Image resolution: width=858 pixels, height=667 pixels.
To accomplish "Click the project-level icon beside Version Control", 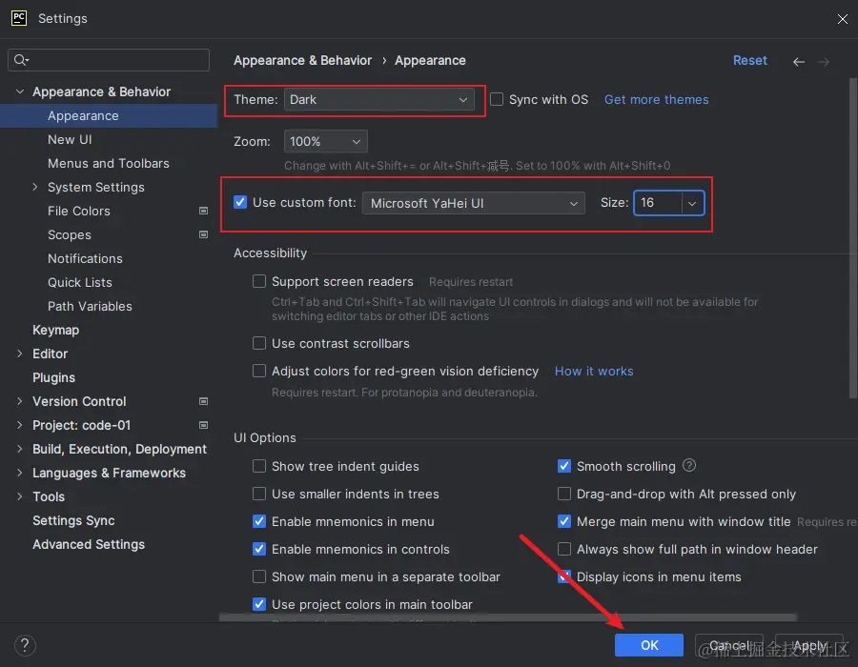I will pyautogui.click(x=203, y=401).
